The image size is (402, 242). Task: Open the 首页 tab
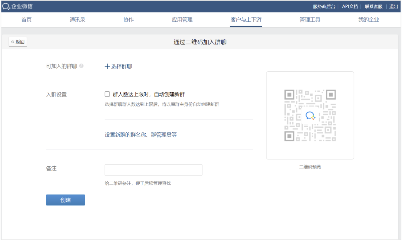point(27,20)
